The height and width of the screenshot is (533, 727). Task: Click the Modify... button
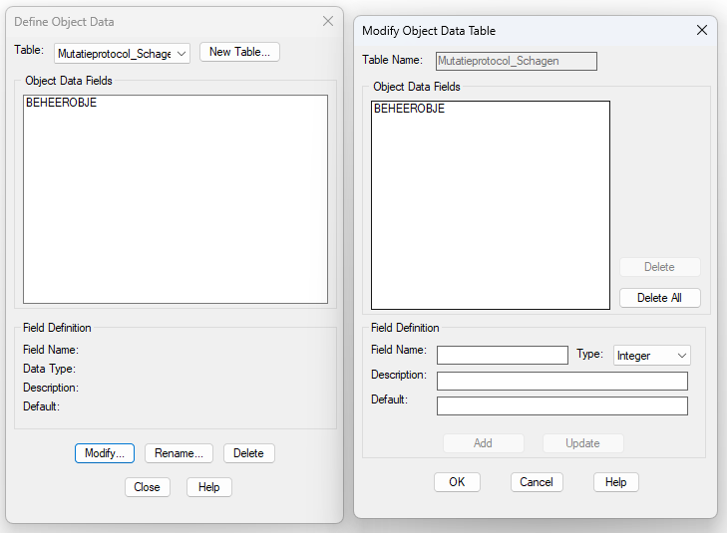click(x=105, y=453)
